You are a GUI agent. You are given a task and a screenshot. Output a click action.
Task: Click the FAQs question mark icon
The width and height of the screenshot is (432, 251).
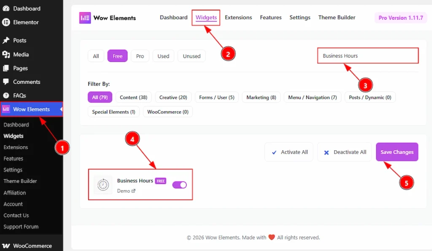tap(6, 96)
